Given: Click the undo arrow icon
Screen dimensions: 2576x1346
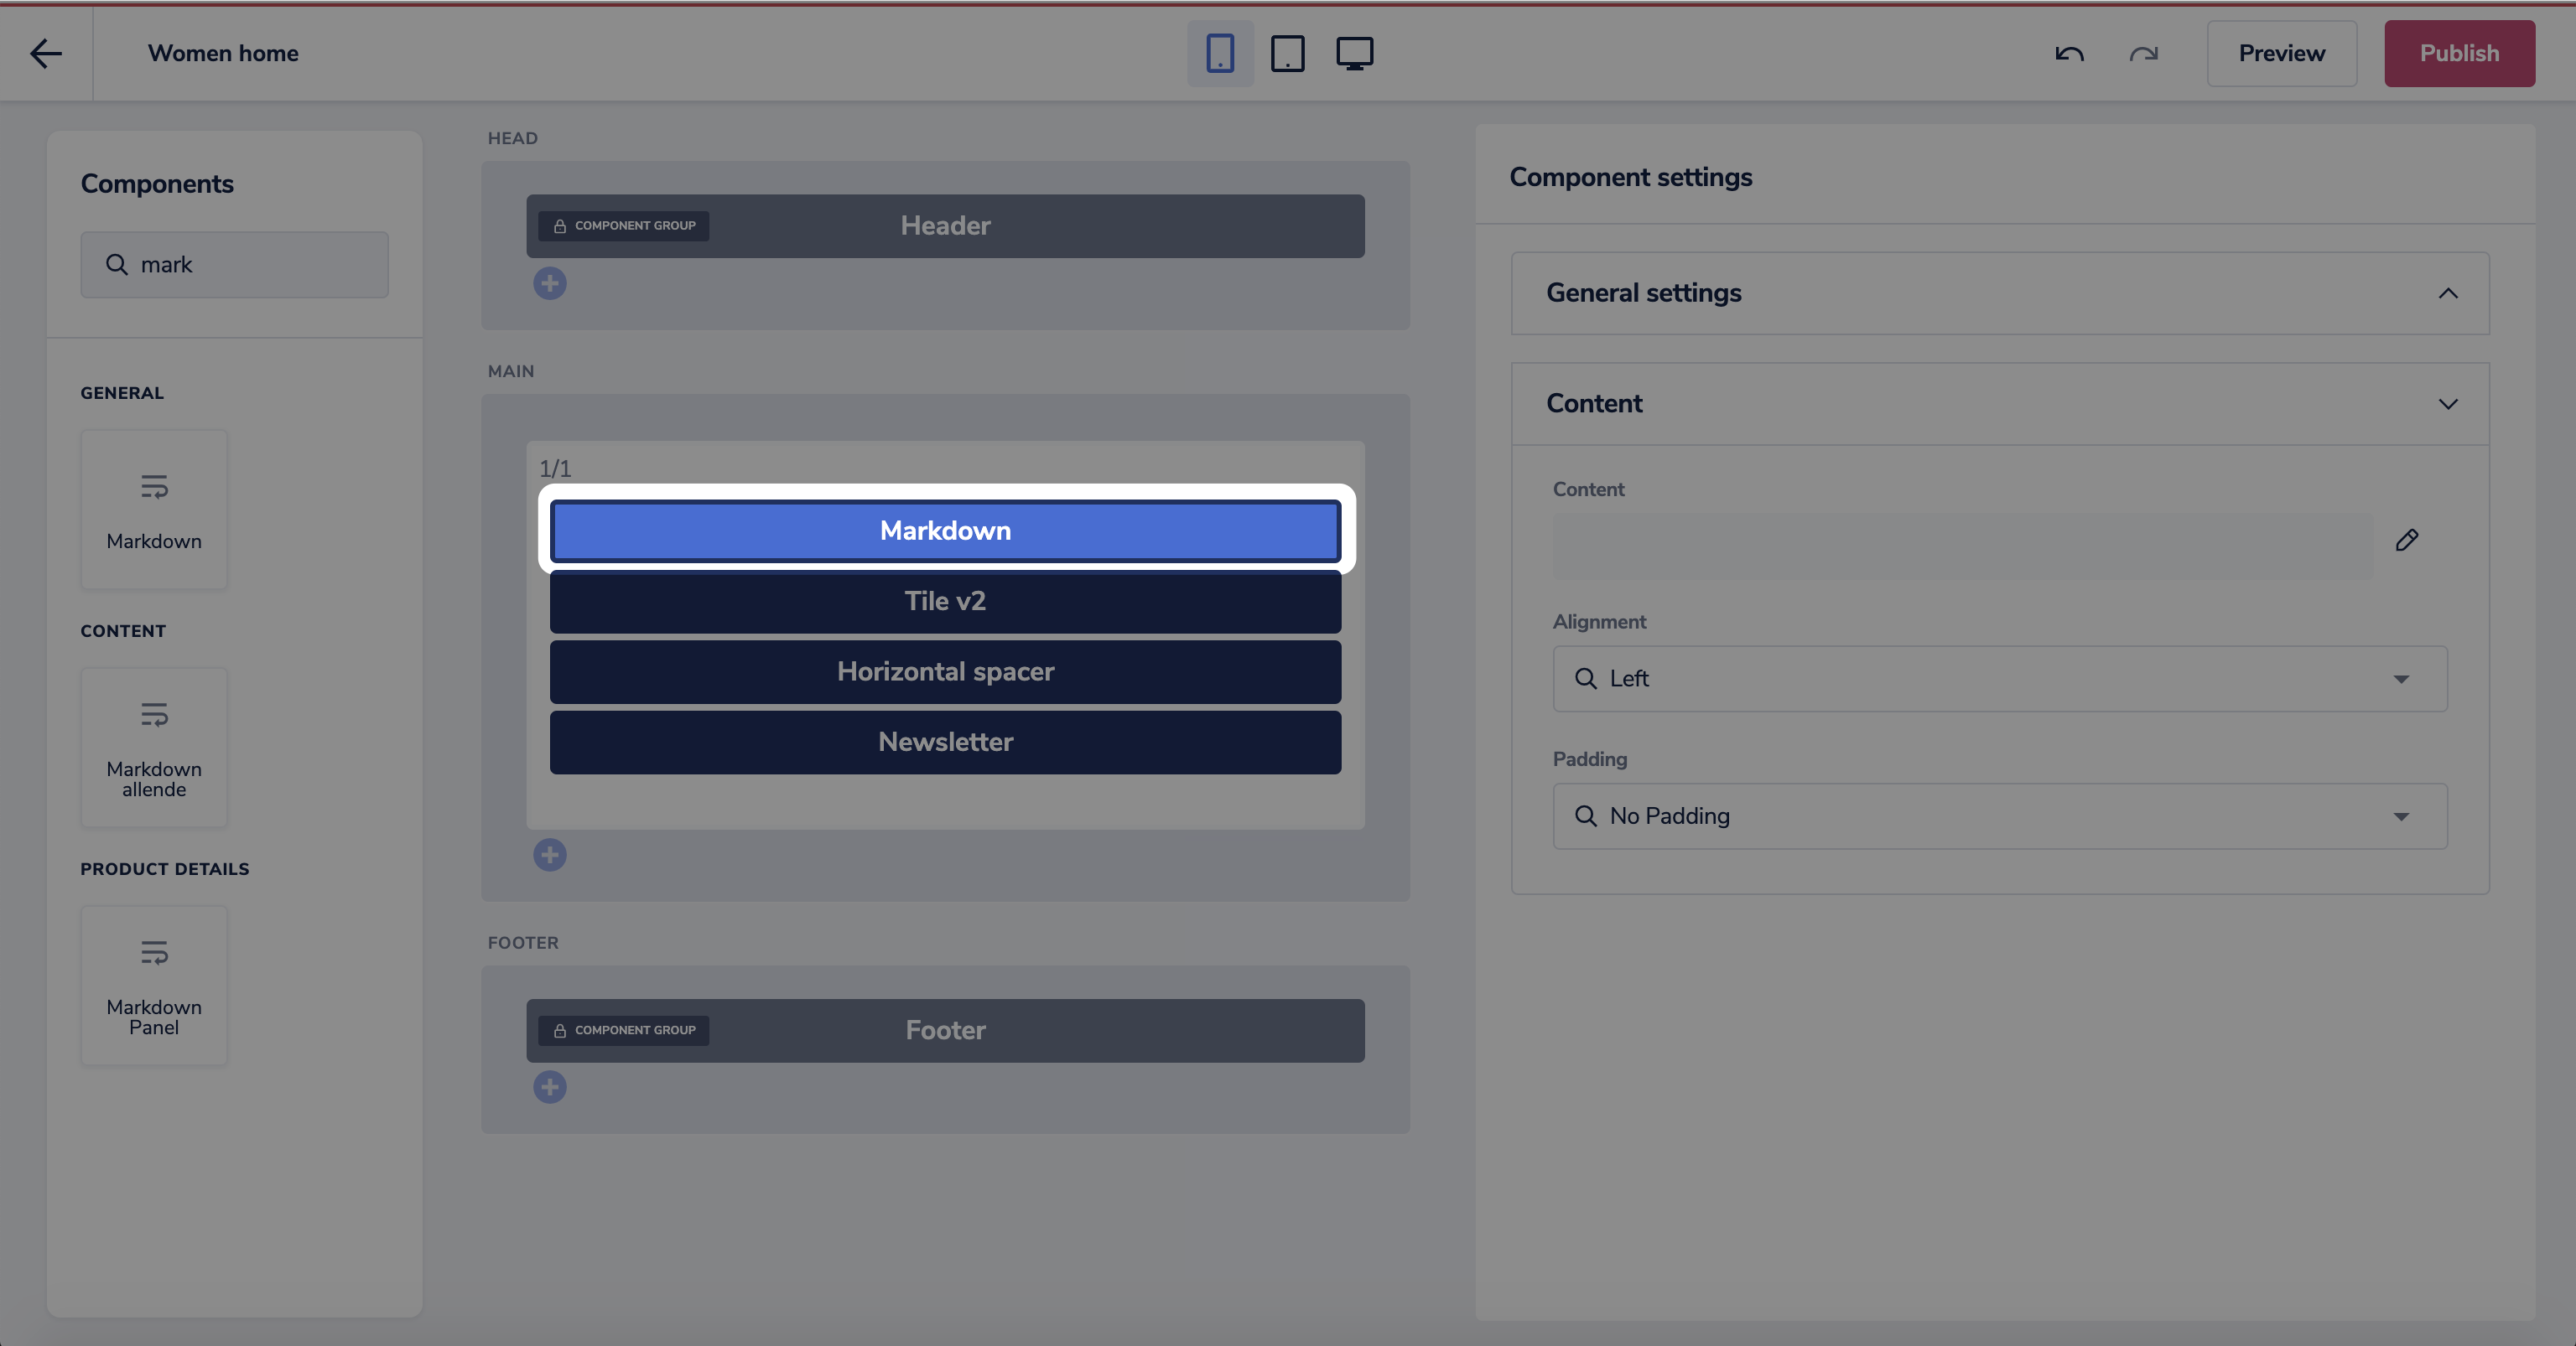Looking at the screenshot, I should (2069, 53).
